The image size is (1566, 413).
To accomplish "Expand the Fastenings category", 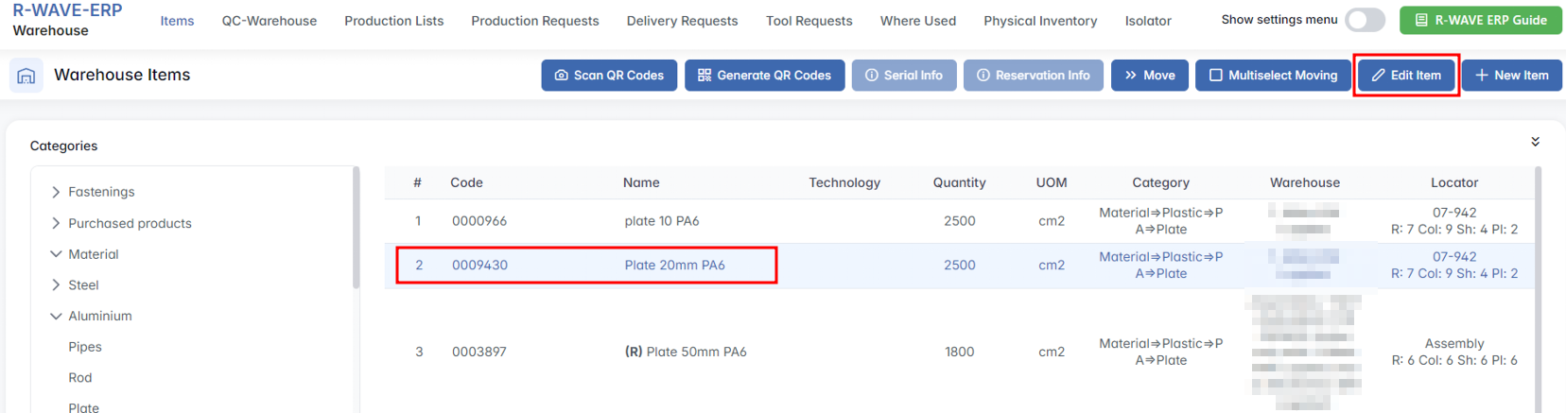I will tap(56, 192).
